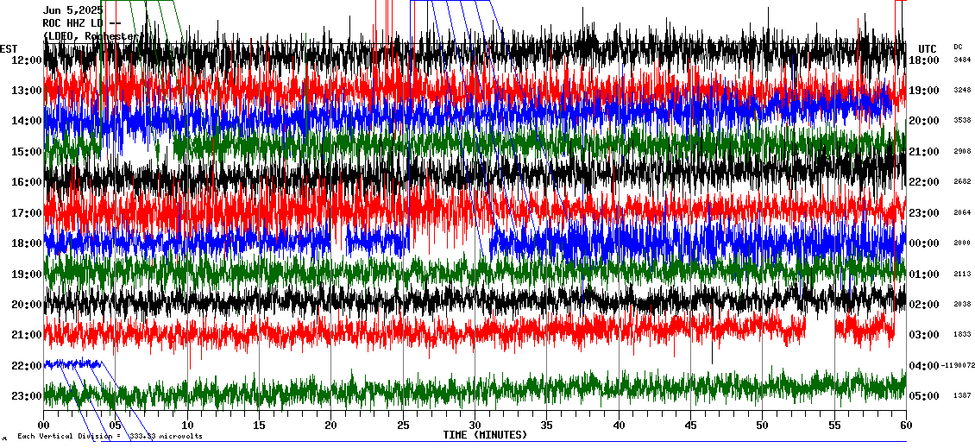This screenshot has width=975, height=448.
Task: Select the 05:00 UTC row label
Action: 924,396
